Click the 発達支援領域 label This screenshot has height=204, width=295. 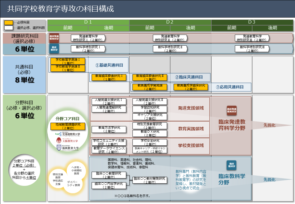[191, 108]
